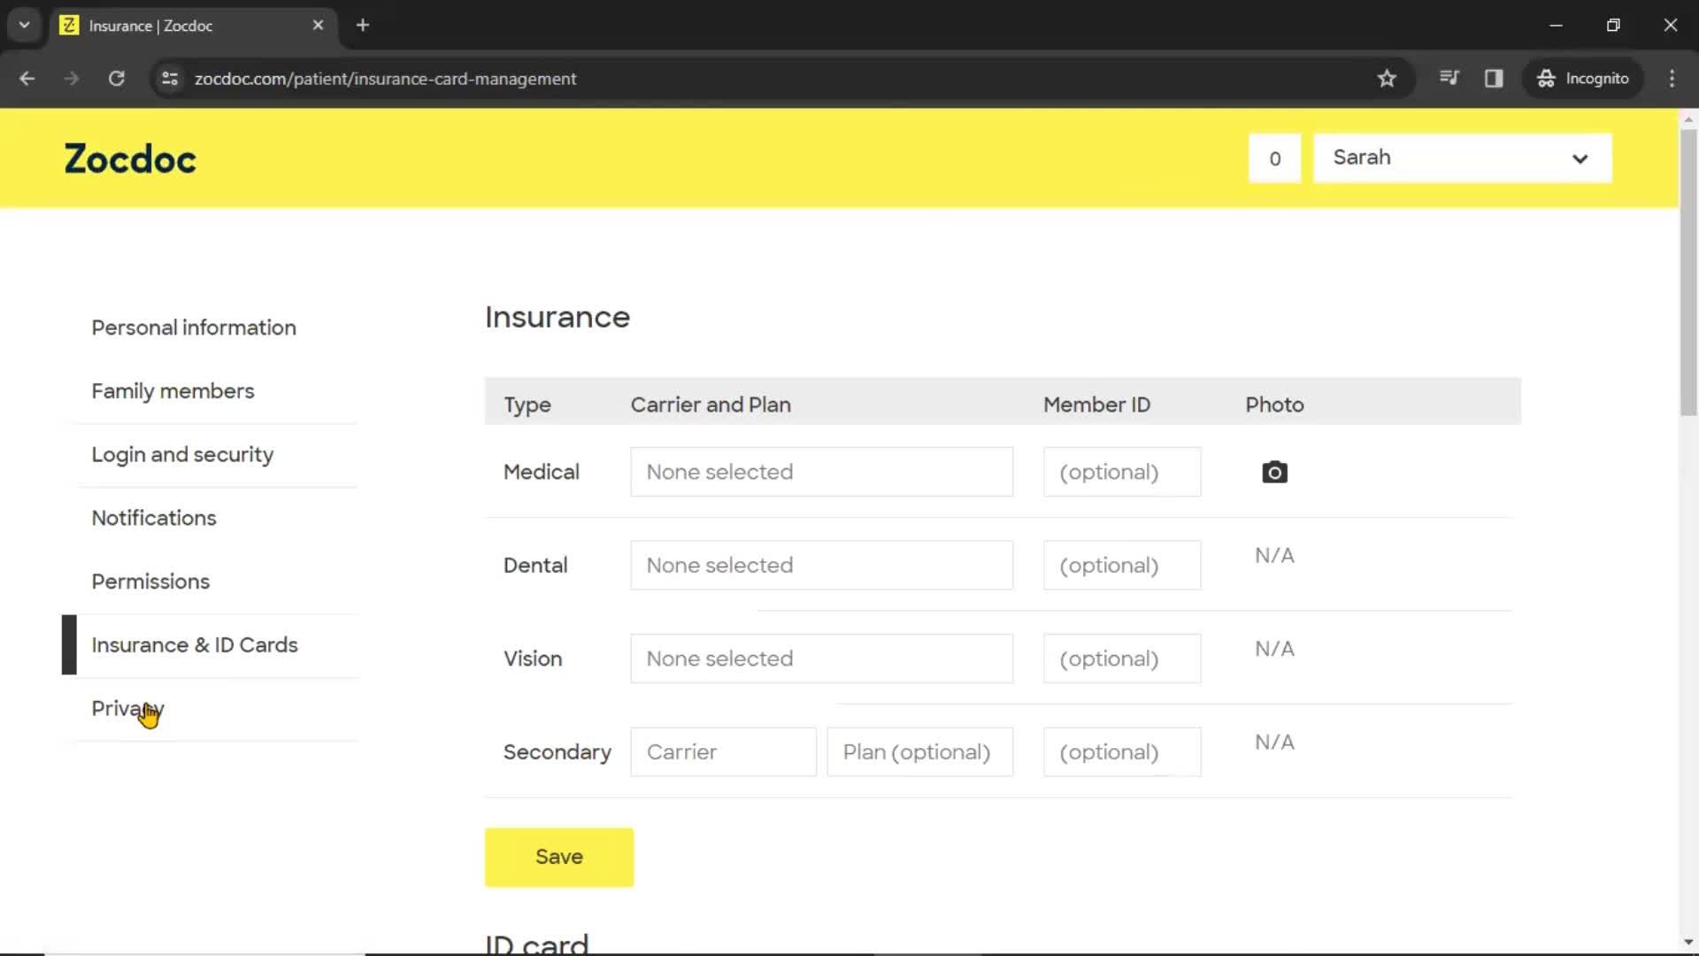Click the Carrier and Plan column header
The height and width of the screenshot is (956, 1699).
pos(711,405)
